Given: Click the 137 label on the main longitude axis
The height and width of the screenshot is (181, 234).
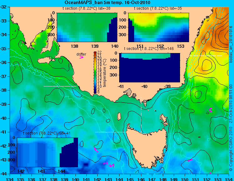Looking at the screenshot, I should 43,179.
